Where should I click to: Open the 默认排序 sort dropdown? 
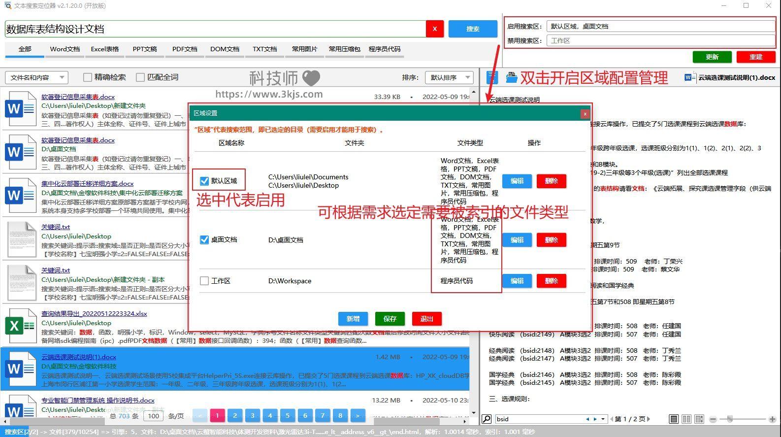[x=449, y=77]
